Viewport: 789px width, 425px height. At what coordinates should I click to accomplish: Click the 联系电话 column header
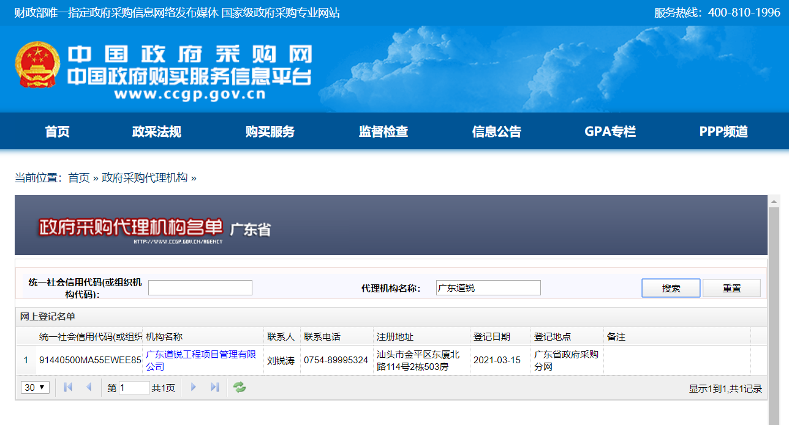click(x=338, y=336)
